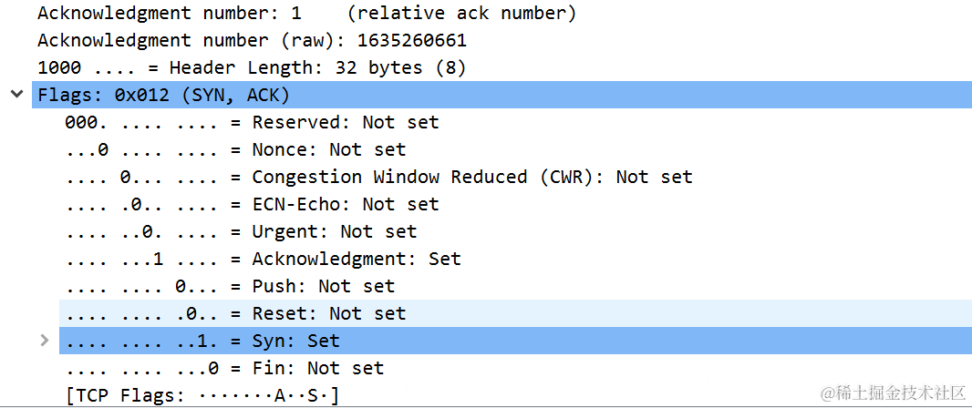This screenshot has width=972, height=408.
Task: Select the Push: Not set row
Action: (x=230, y=286)
